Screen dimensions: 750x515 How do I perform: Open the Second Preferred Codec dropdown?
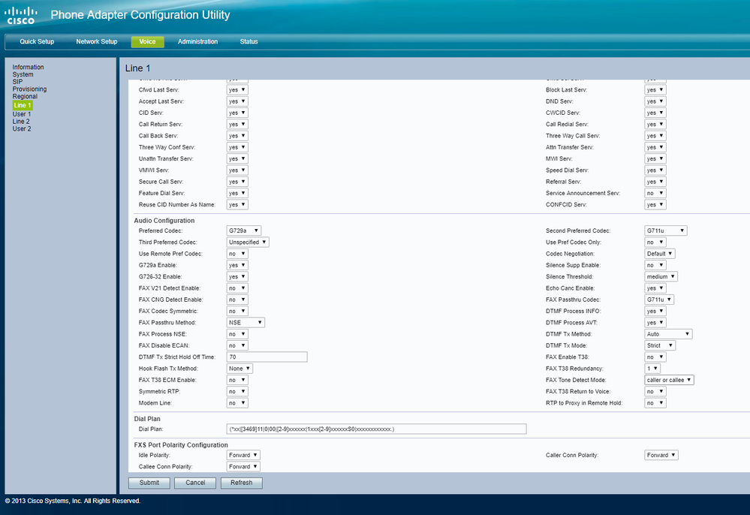pos(665,230)
